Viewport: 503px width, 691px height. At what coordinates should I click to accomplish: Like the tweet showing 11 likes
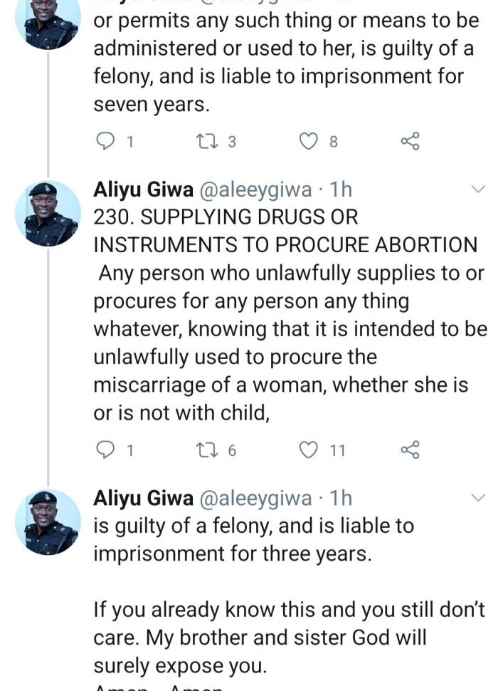point(307,450)
